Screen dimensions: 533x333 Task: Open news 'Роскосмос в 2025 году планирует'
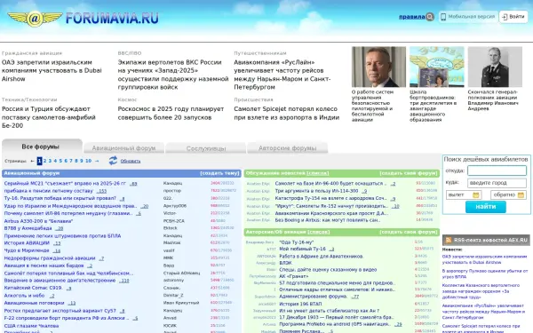click(171, 113)
